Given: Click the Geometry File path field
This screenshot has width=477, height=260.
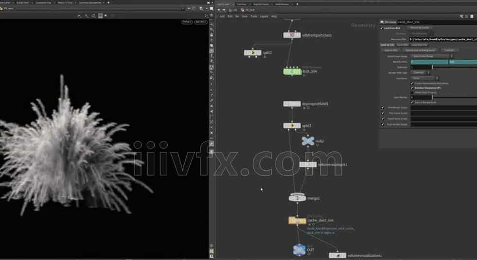Looking at the screenshot, I should pyautogui.click(x=443, y=39).
